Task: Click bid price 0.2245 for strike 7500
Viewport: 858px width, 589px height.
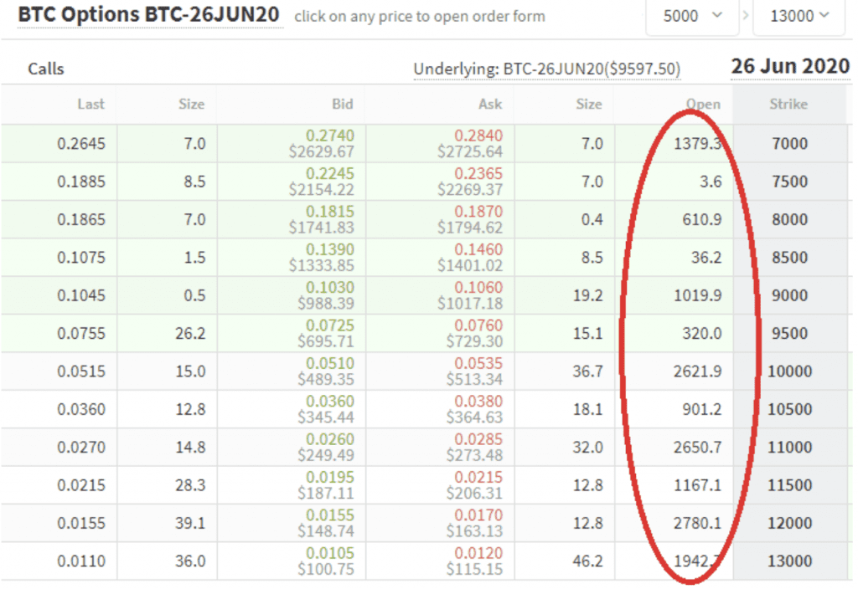Action: coord(329,173)
